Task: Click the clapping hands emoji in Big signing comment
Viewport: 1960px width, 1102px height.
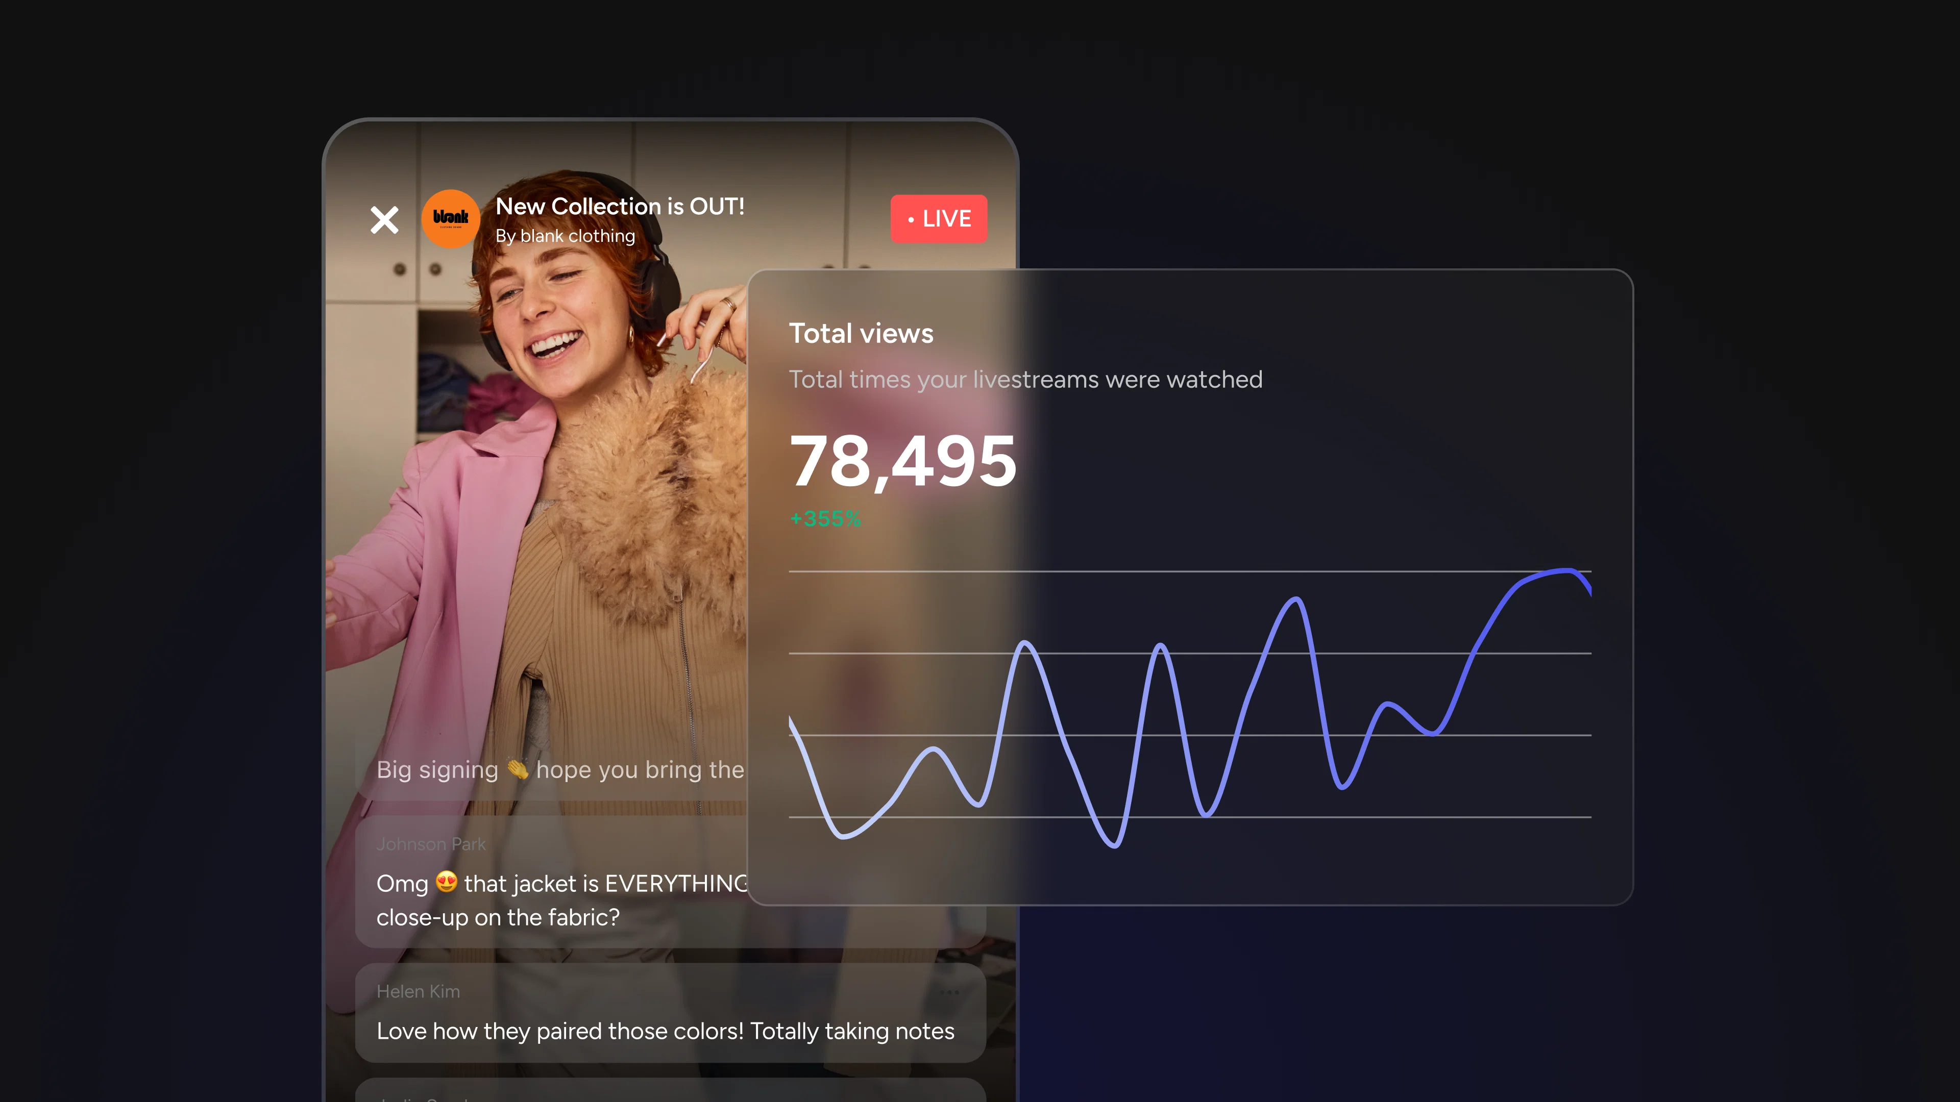Action: 518,769
